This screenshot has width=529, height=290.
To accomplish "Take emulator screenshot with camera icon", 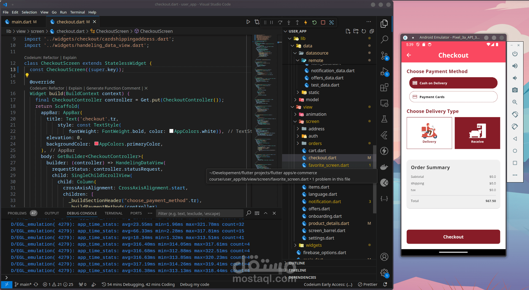I will 515,90.
